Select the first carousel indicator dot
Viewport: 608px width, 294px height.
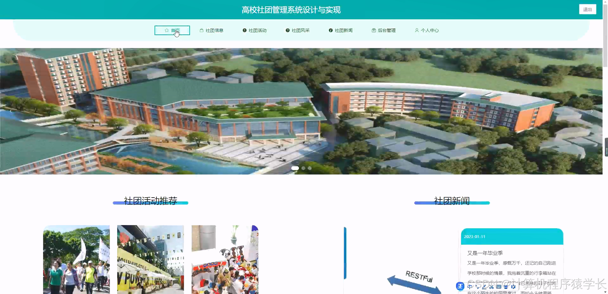tap(295, 168)
